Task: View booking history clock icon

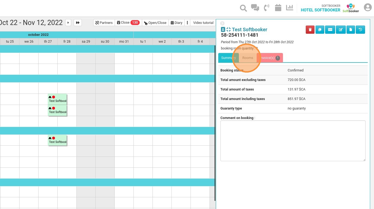Action: tap(360, 30)
